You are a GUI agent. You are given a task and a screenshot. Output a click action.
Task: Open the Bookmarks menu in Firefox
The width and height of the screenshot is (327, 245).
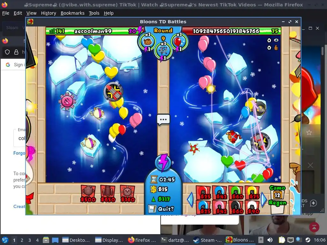(72, 13)
